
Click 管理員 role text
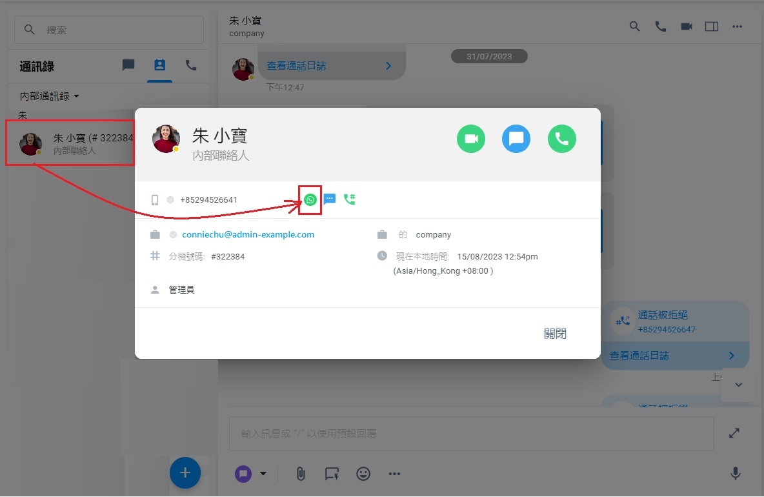(x=181, y=290)
